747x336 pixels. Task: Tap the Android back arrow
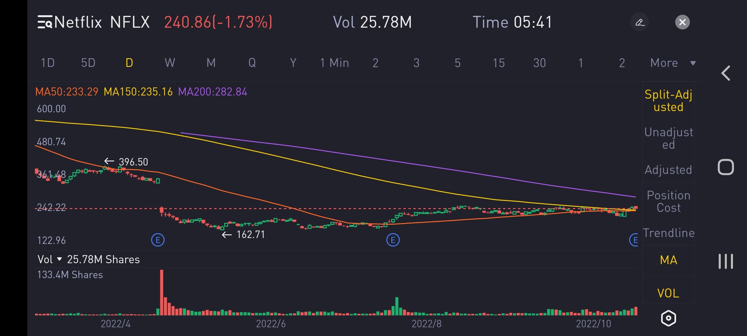726,73
